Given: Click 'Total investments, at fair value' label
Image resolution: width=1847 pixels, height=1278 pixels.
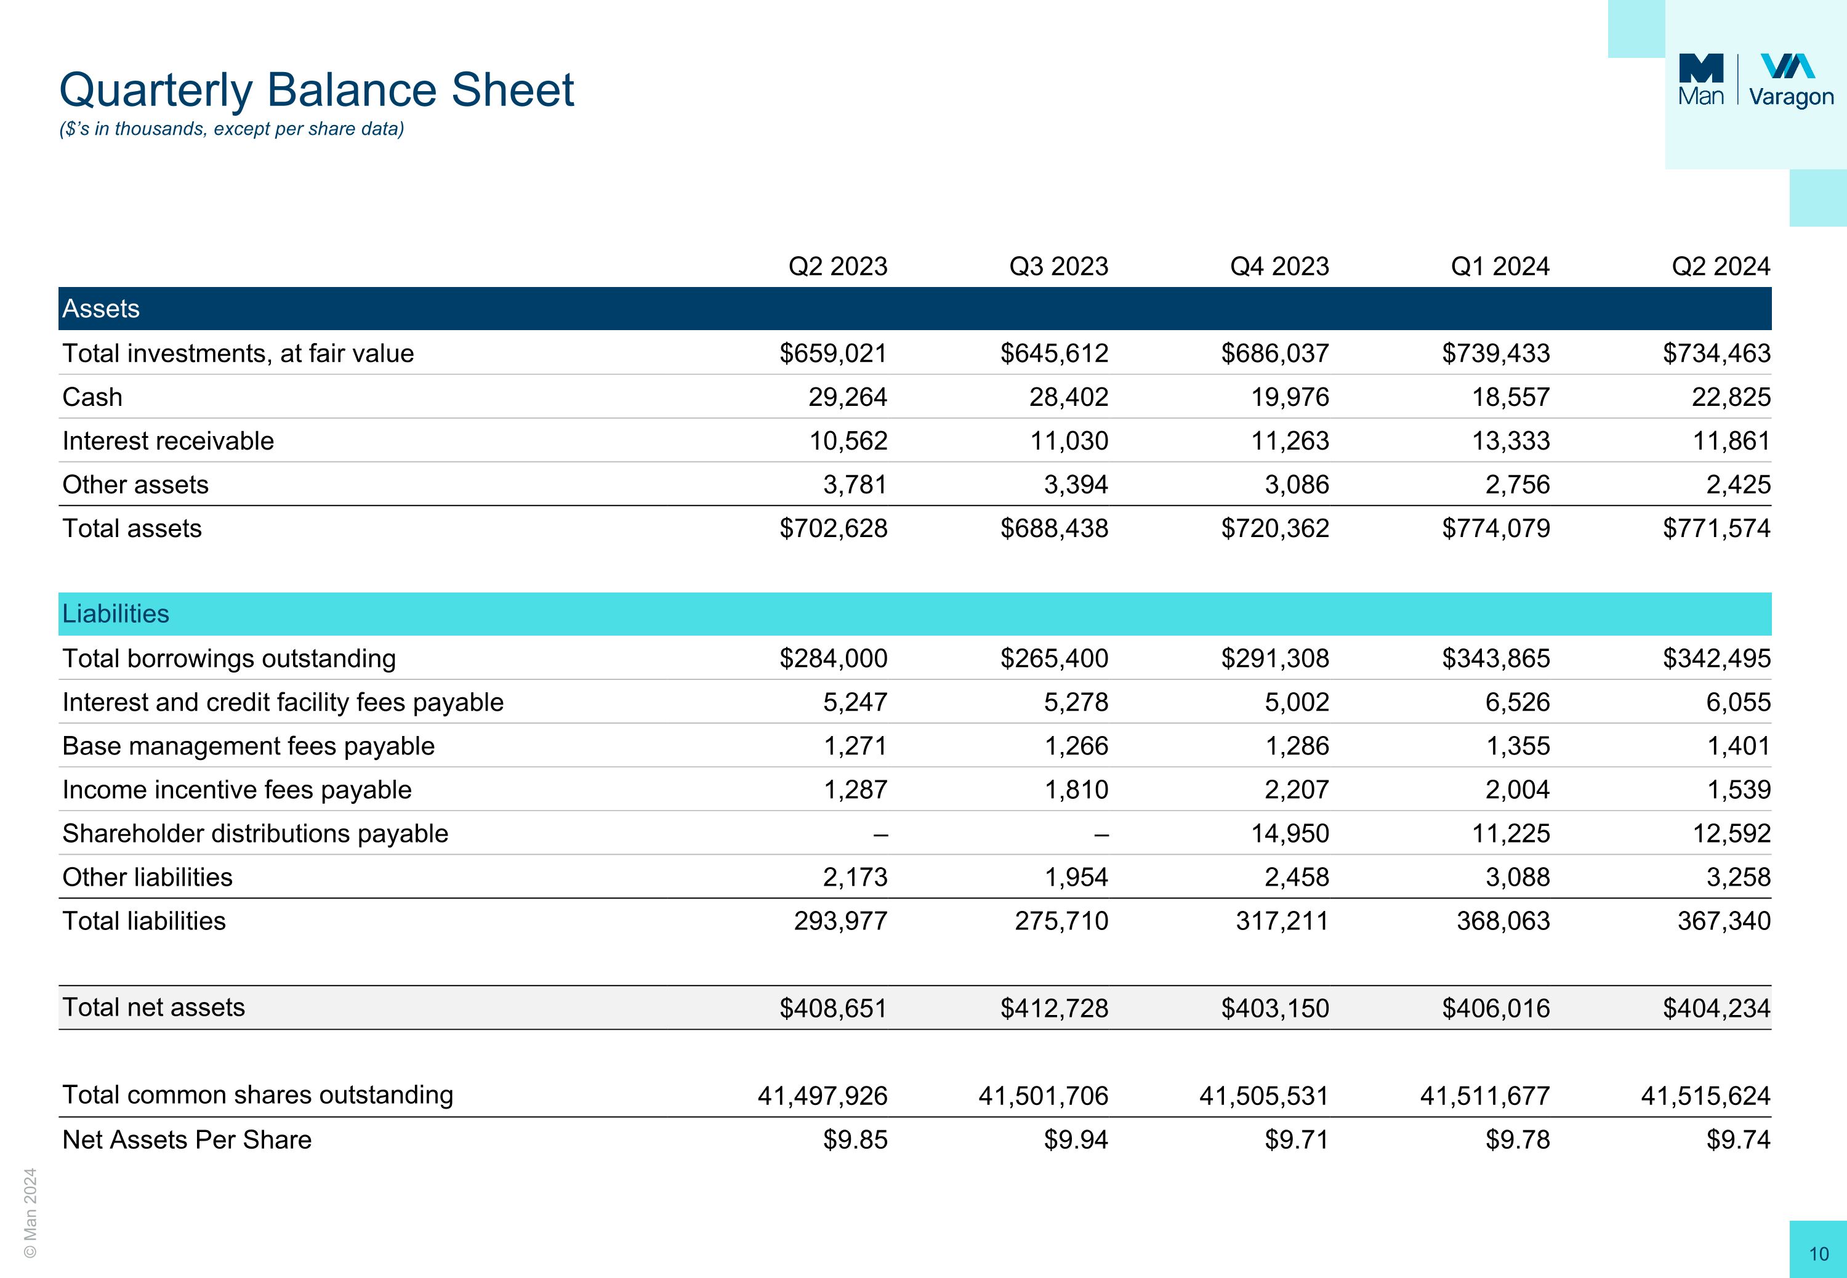Looking at the screenshot, I should pos(238,353).
